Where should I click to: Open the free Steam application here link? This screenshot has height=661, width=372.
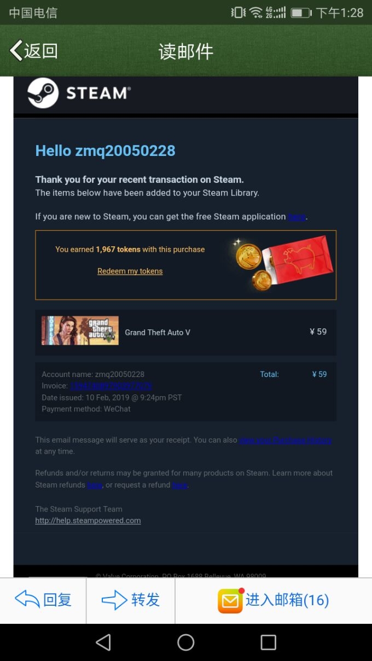tap(297, 217)
